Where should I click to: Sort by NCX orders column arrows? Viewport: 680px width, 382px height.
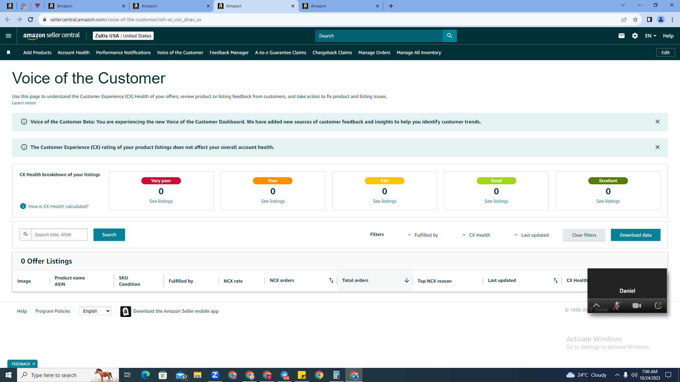(331, 280)
